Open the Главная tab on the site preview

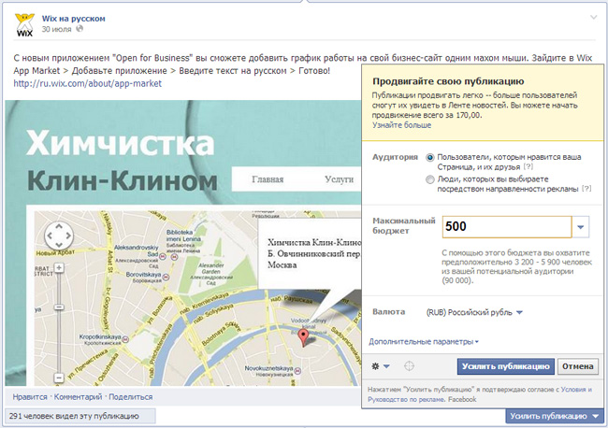[x=268, y=179]
